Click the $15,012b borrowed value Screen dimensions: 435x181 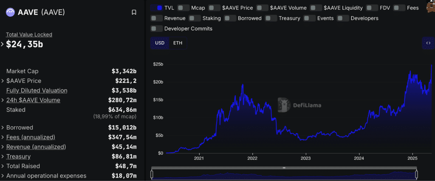(x=122, y=128)
